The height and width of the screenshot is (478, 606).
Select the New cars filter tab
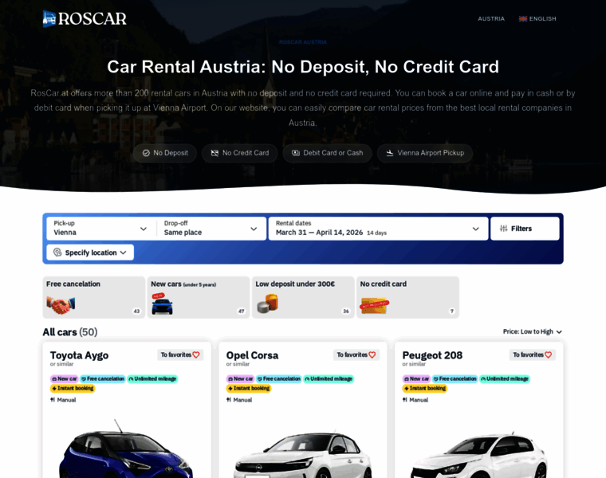199,297
